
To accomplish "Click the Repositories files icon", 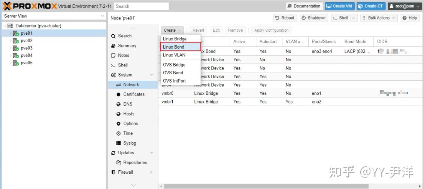I will point(118,162).
